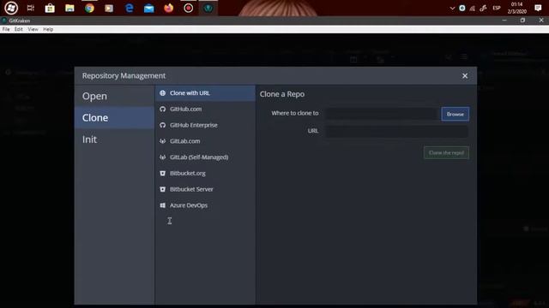The height and width of the screenshot is (308, 549).
Task: Select GitLab.com from the clone list
Action: click(205, 141)
